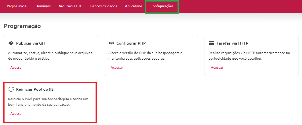
Task: Click the refresh arrows icon for Reiniciar Pool
Action: point(11,89)
